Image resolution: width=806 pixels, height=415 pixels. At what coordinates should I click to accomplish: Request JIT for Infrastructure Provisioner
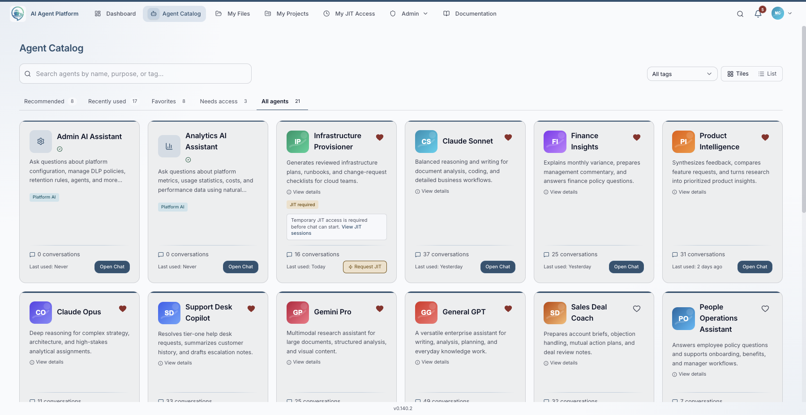click(x=365, y=267)
